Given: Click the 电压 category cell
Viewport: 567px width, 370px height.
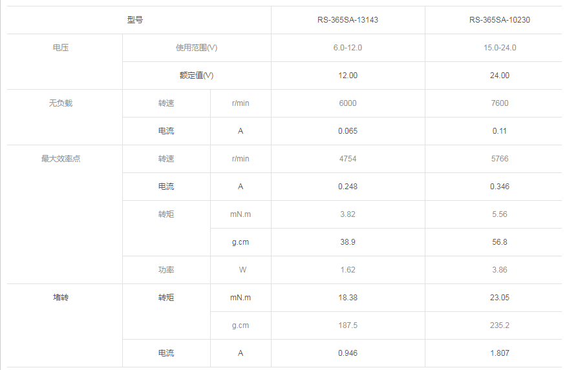Looking at the screenshot, I should coord(61,48).
